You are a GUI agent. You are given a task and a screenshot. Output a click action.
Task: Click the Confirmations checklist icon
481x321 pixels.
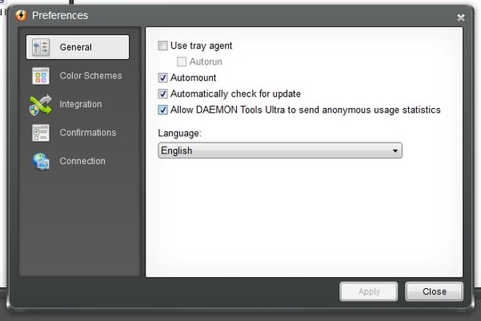point(40,133)
